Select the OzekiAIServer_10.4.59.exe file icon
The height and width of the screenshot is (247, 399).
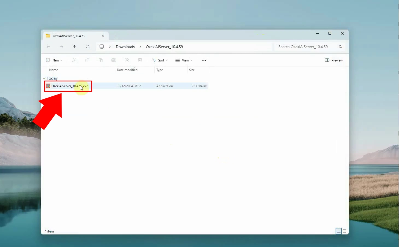click(48, 86)
